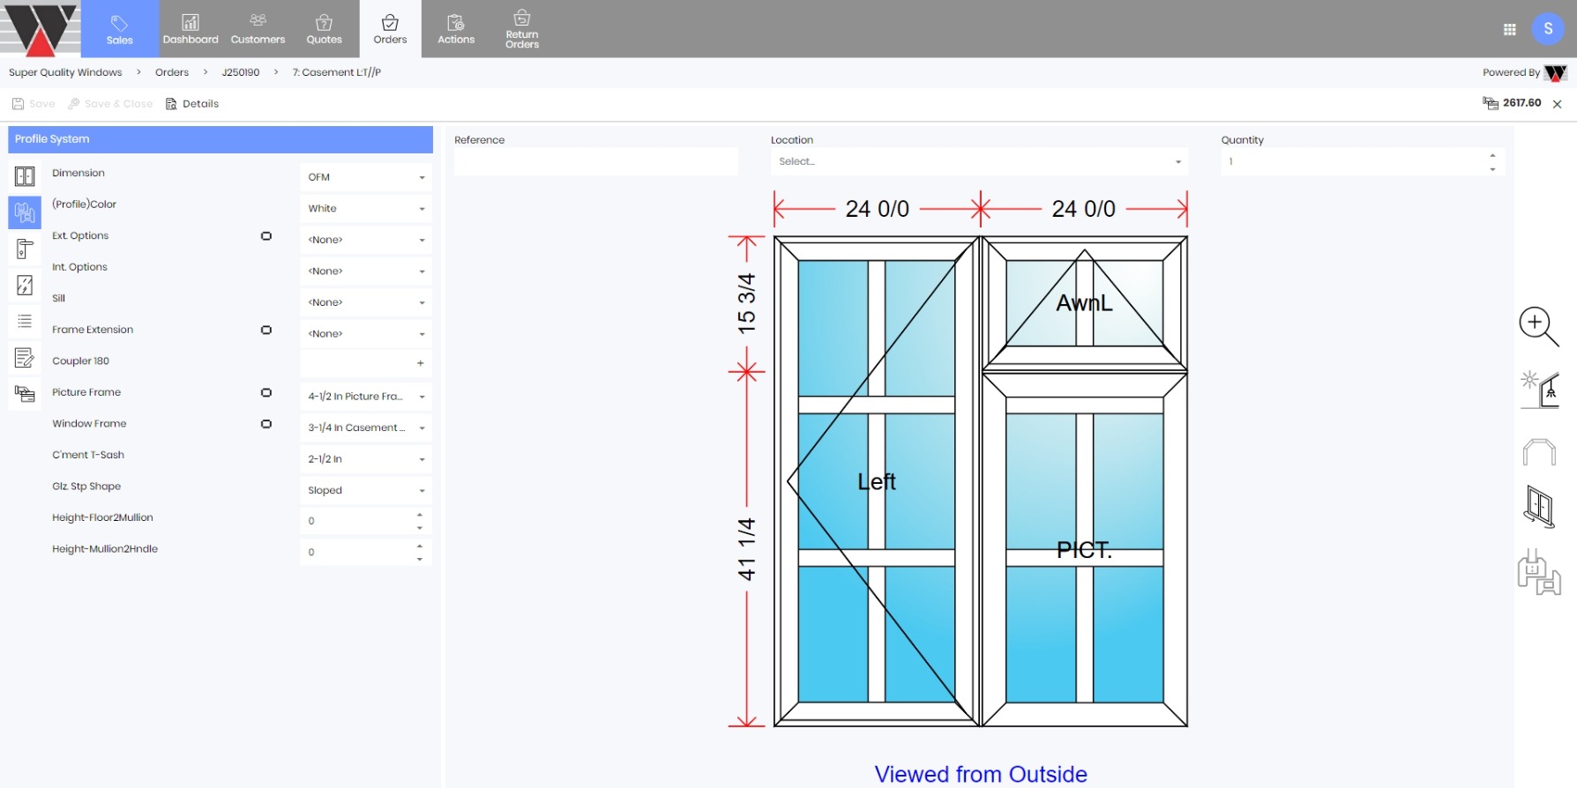Click the Details button
Screen dimensions: 1577x788
pyautogui.click(x=192, y=104)
